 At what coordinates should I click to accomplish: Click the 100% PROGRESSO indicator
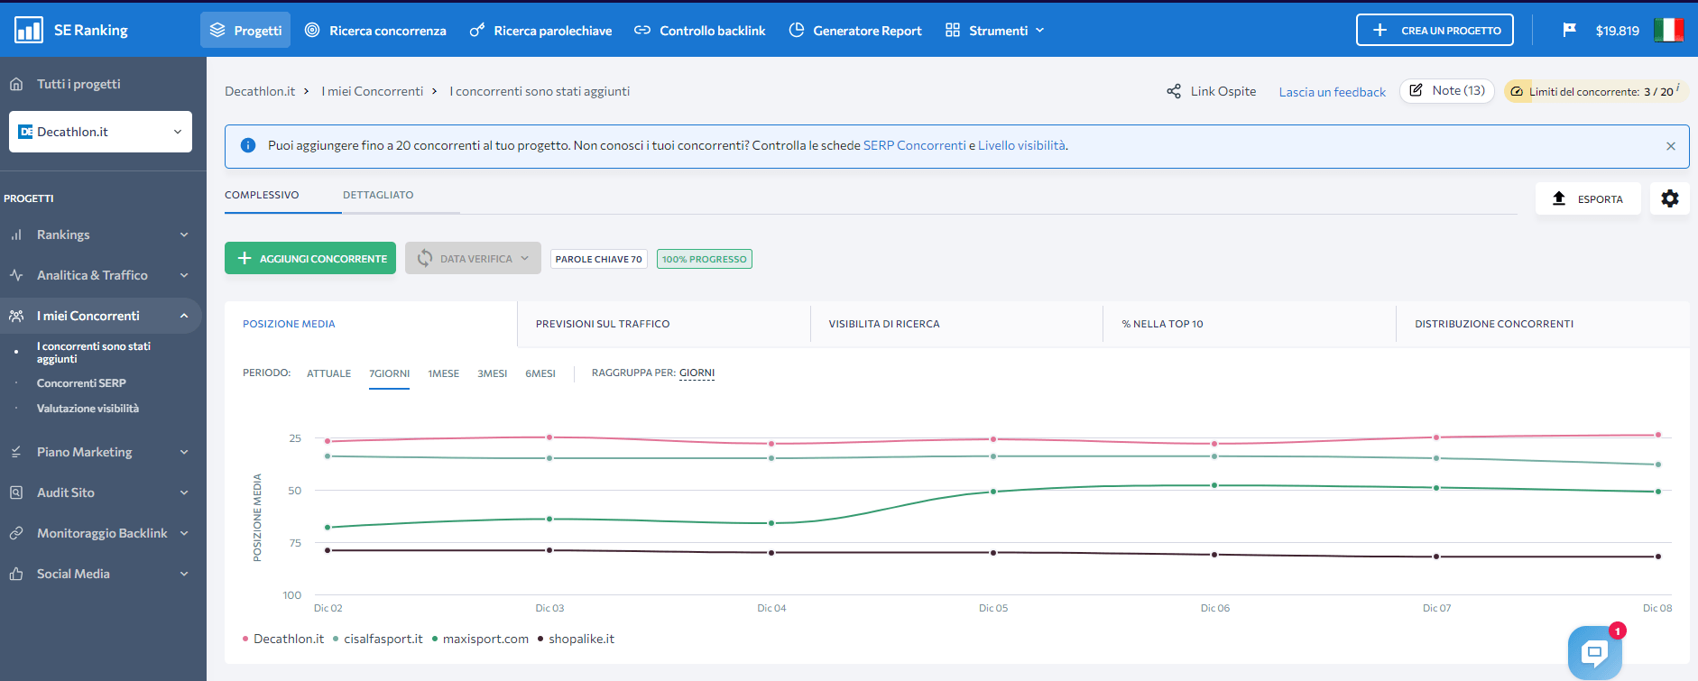point(705,259)
